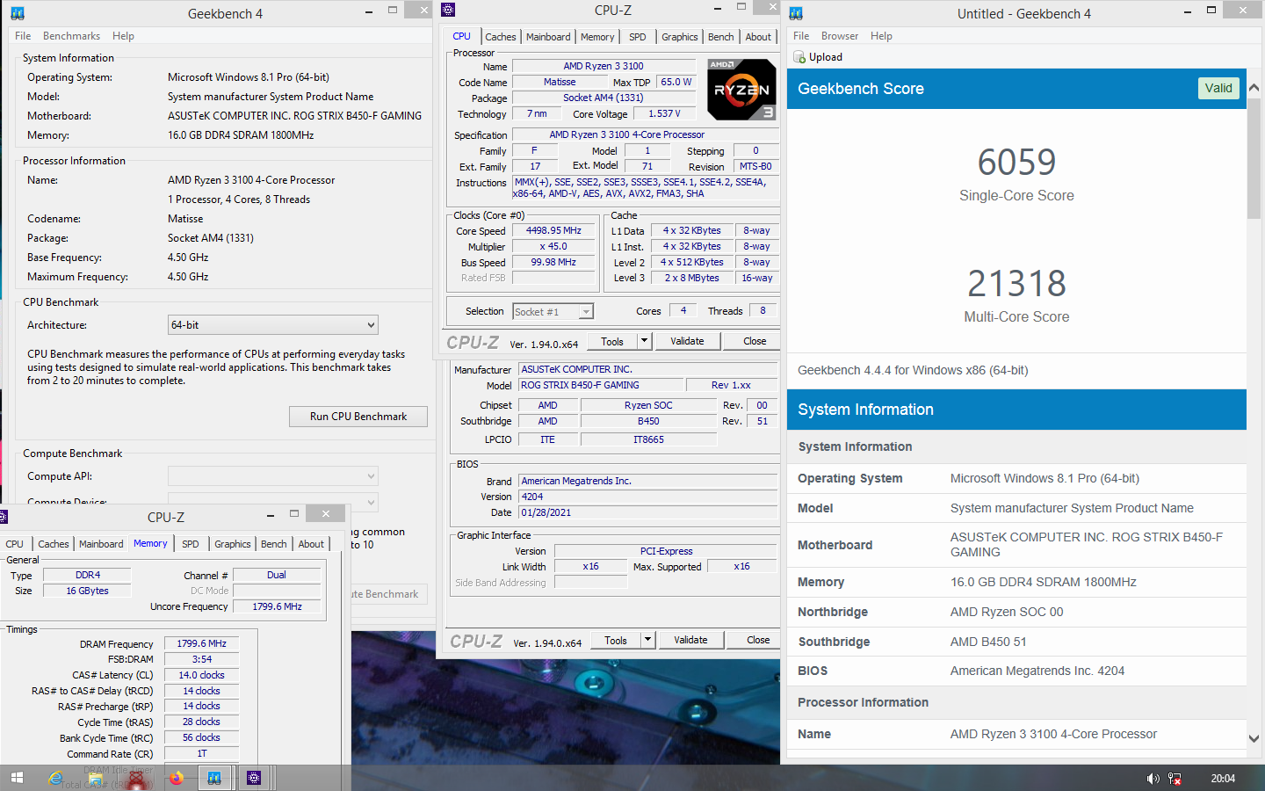Click the Upload label in Geekbench results
Image resolution: width=1265 pixels, height=791 pixels.
[826, 57]
